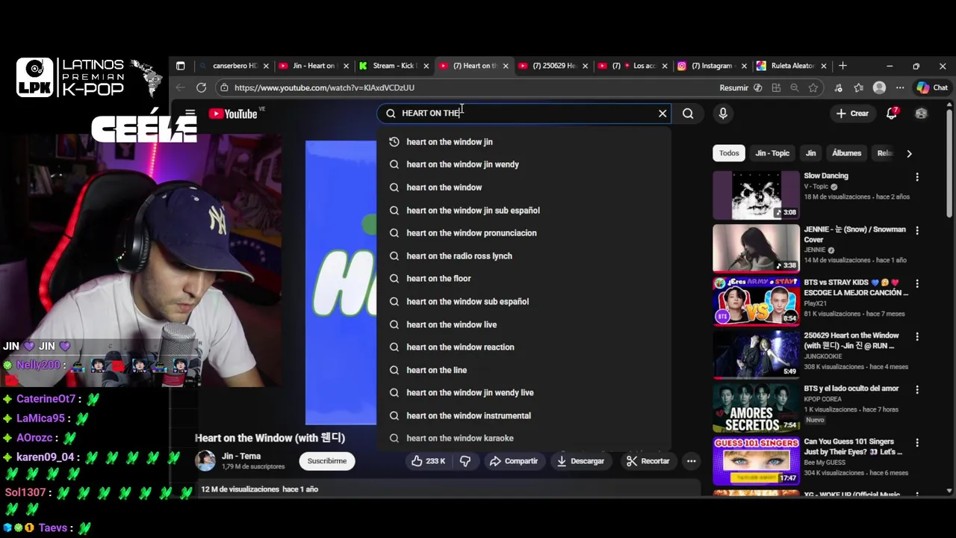Open favorites list icon in browser toolbar
Viewport: 956px width, 538px height.
859,87
